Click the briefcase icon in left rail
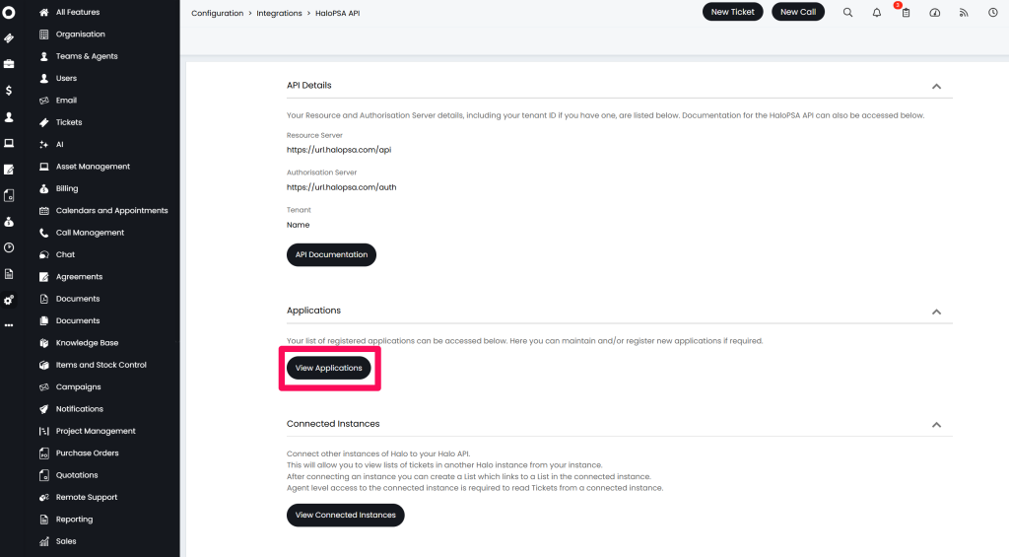 click(8, 64)
